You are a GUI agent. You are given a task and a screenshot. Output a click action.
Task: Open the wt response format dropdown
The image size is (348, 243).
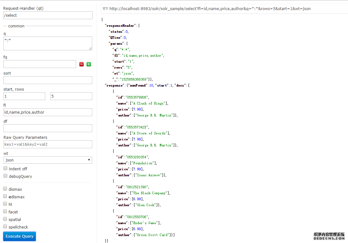48,160
